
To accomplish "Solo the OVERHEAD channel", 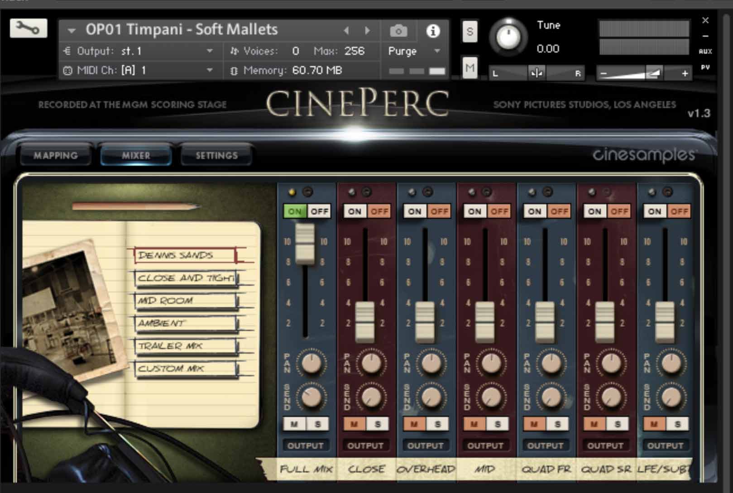I will pyautogui.click(x=436, y=424).
